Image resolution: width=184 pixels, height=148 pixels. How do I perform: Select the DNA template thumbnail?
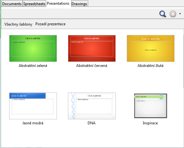pyautogui.click(x=92, y=106)
